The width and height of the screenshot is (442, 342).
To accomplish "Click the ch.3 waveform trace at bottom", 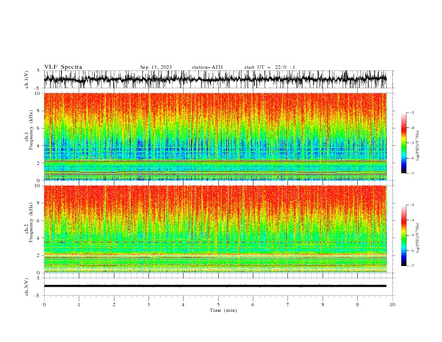I will click(215, 286).
